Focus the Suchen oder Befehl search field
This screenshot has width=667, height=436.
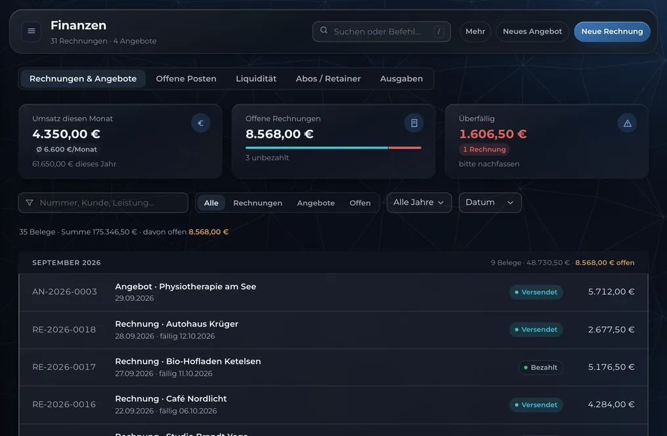(x=381, y=31)
